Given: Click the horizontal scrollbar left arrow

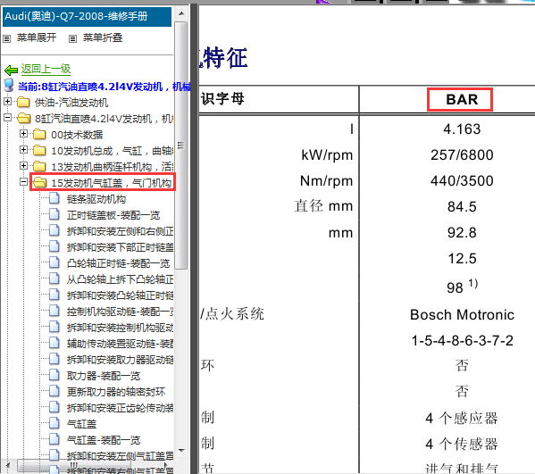Looking at the screenshot, I should tap(8, 465).
